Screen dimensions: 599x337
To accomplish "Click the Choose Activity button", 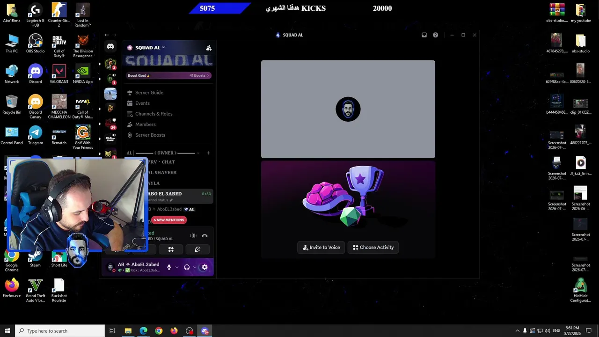I will pos(373,248).
